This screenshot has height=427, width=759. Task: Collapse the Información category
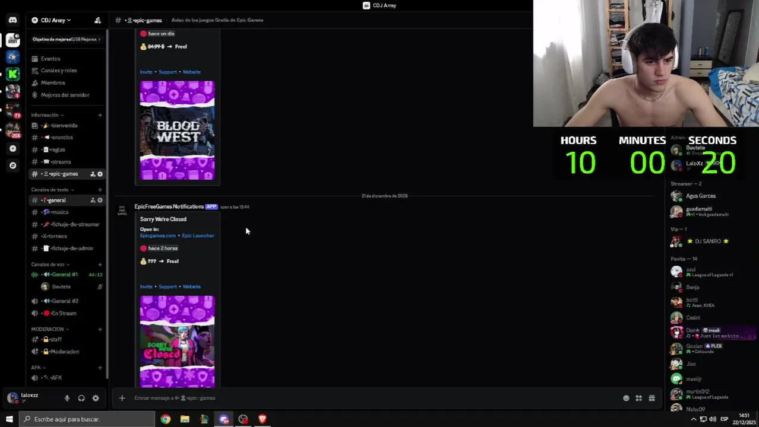point(47,115)
